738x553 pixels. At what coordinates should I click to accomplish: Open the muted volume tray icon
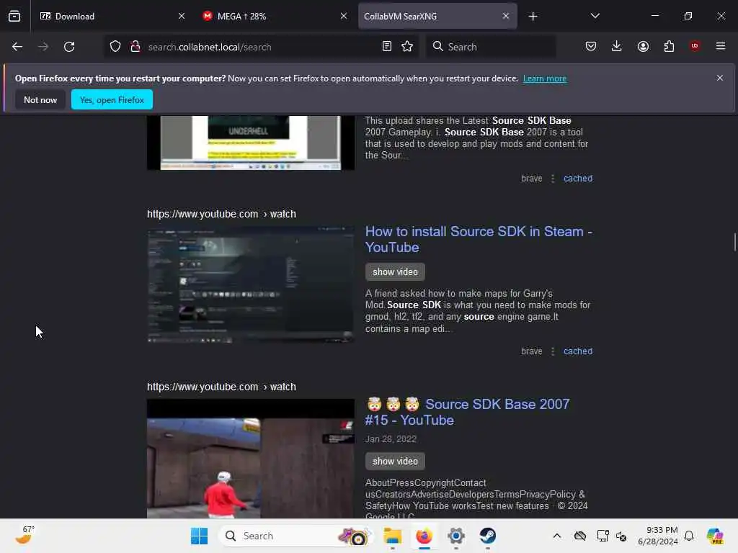621,536
